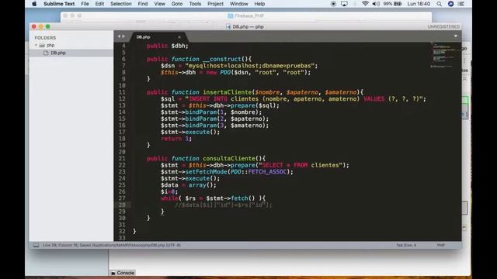Open the Help menu
The width and height of the screenshot is (497, 279).
pyautogui.click(x=259, y=4)
